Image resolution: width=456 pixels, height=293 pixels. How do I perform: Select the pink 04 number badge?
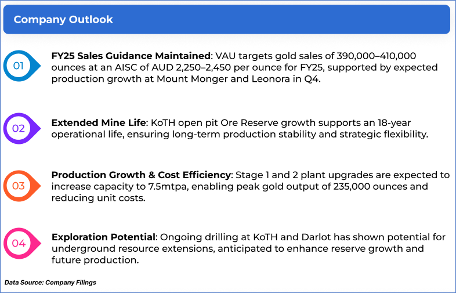coord(19,243)
